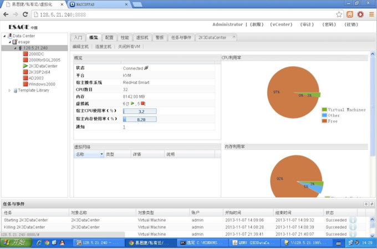
Task: Open info icon for Starting 2K3DataCenter task
Action: 353,220
